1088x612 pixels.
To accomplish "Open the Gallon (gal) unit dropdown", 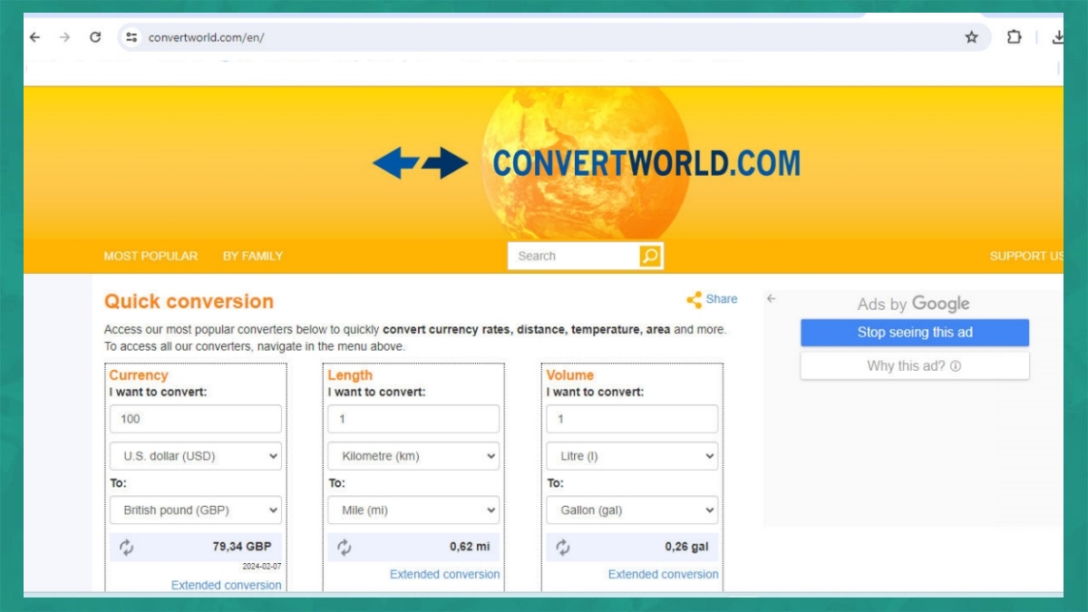I will (x=631, y=510).
